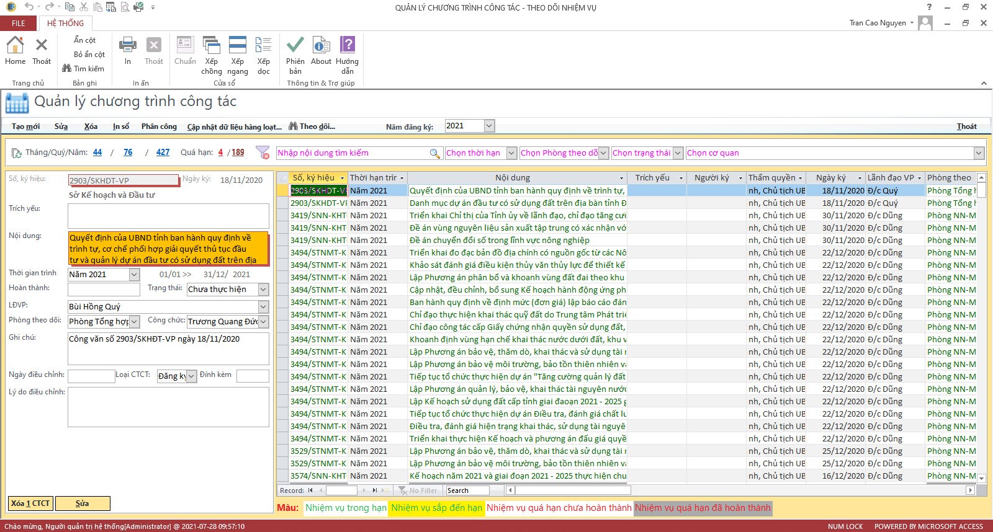The image size is (993, 532).
Task: Open the About information icon
Action: [321, 46]
